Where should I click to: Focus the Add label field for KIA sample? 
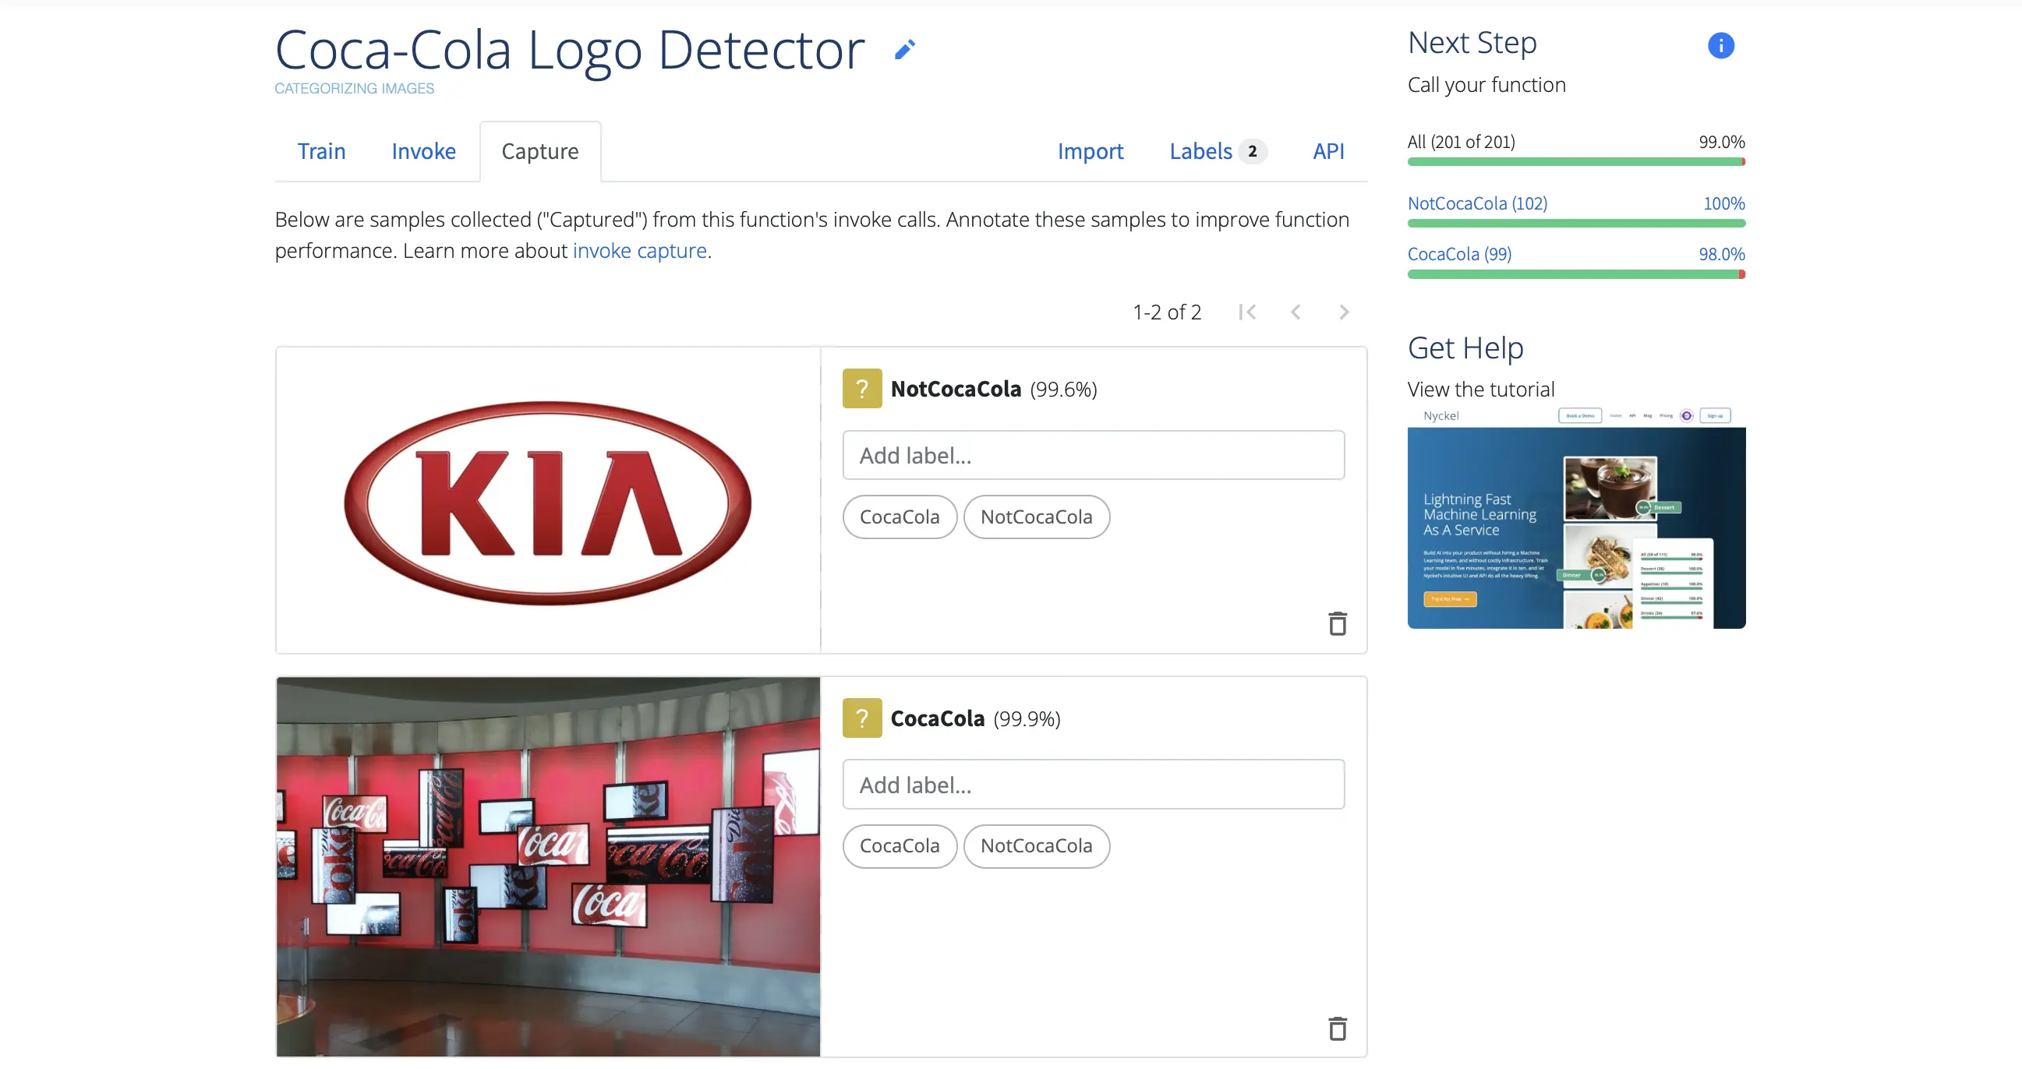coord(1094,455)
